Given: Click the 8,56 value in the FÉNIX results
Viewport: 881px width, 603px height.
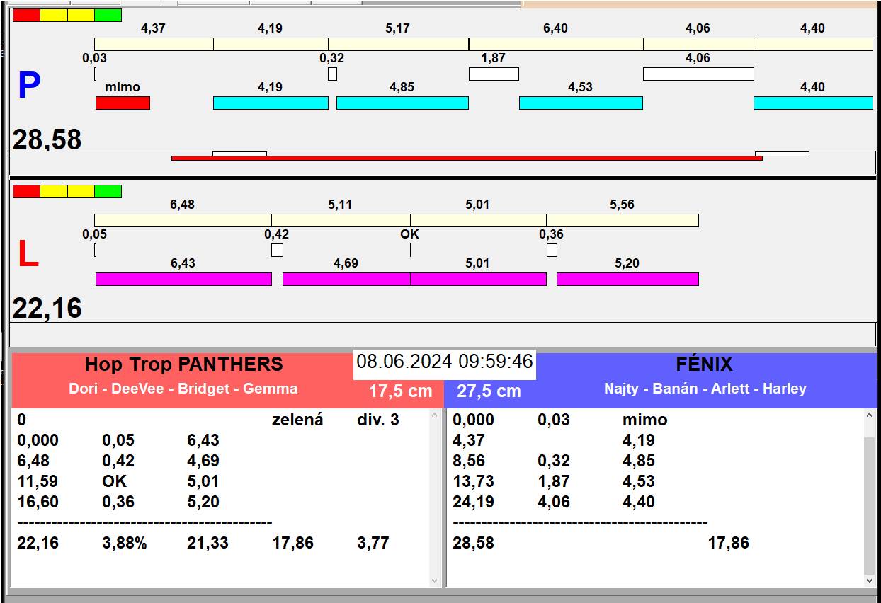Looking at the screenshot, I should pos(469,461).
